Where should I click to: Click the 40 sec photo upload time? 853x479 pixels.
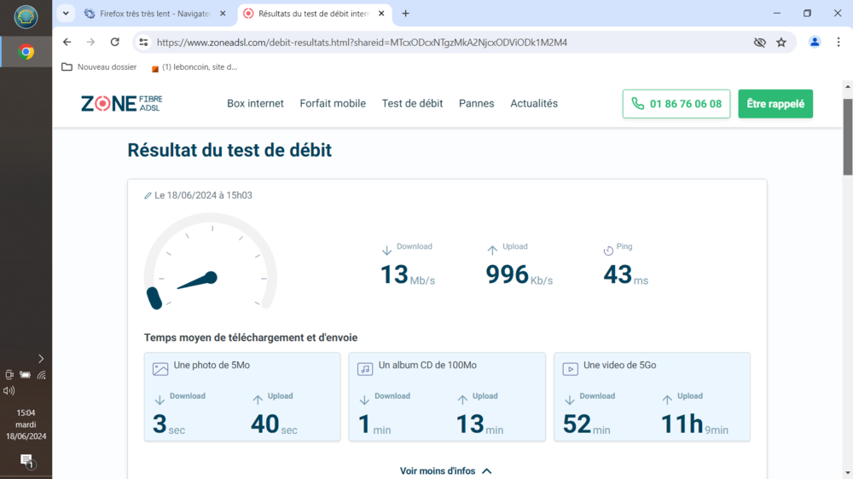pos(274,424)
